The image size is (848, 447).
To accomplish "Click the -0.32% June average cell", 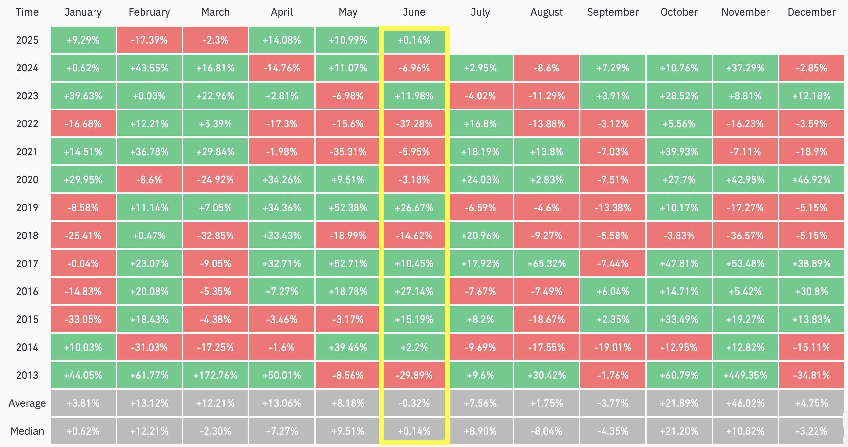I will [x=414, y=403].
